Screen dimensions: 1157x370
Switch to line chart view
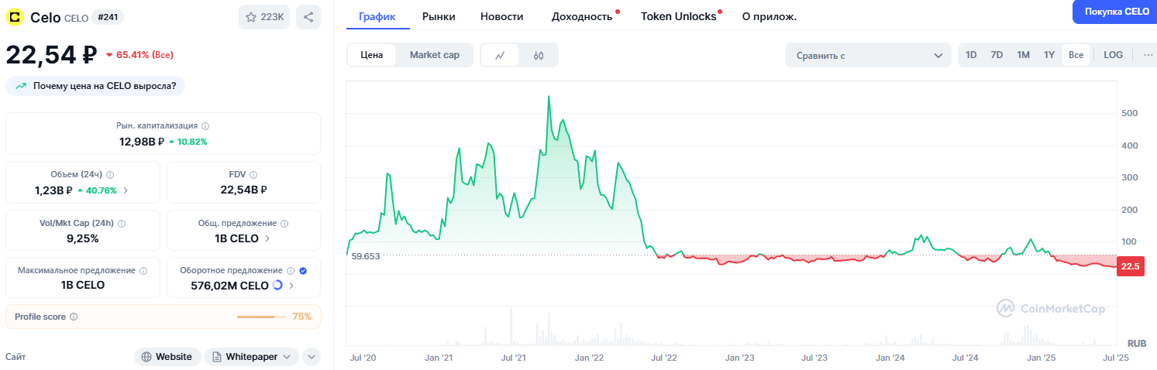[x=501, y=55]
